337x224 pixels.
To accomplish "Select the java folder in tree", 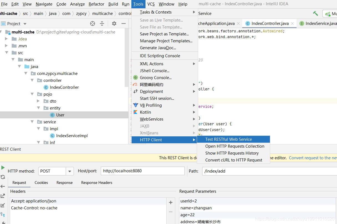I will tap(34, 67).
